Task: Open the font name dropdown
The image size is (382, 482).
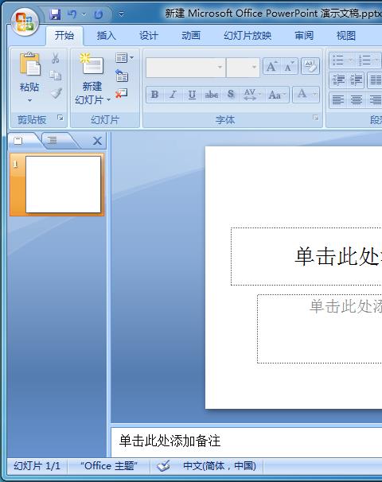Action: [x=220, y=67]
